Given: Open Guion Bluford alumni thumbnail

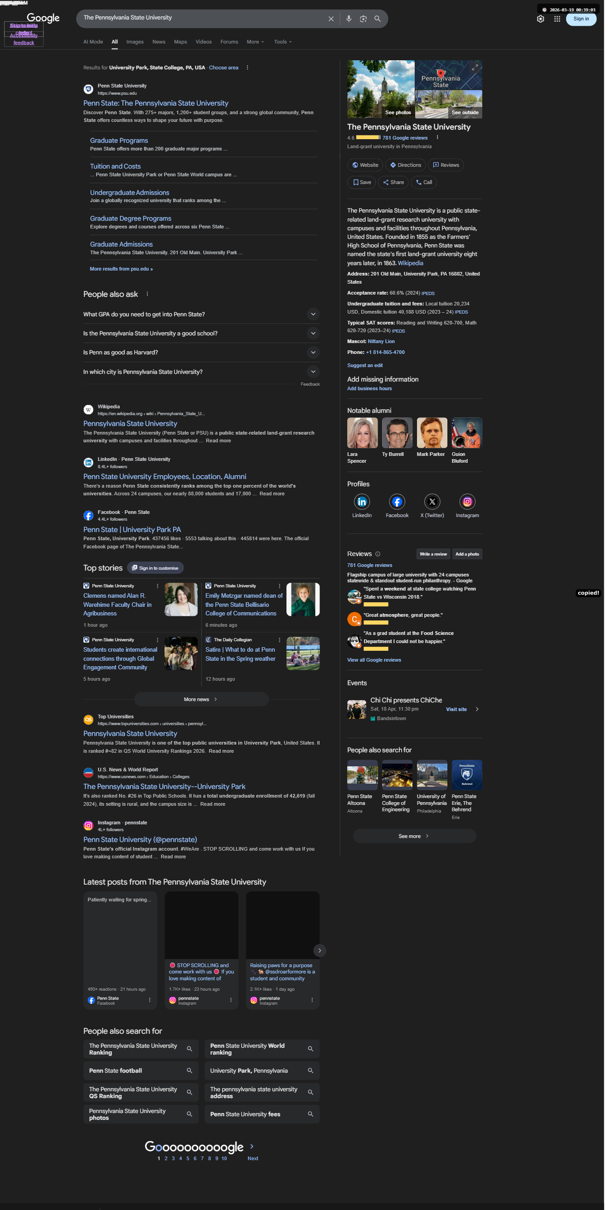Looking at the screenshot, I should point(467,433).
